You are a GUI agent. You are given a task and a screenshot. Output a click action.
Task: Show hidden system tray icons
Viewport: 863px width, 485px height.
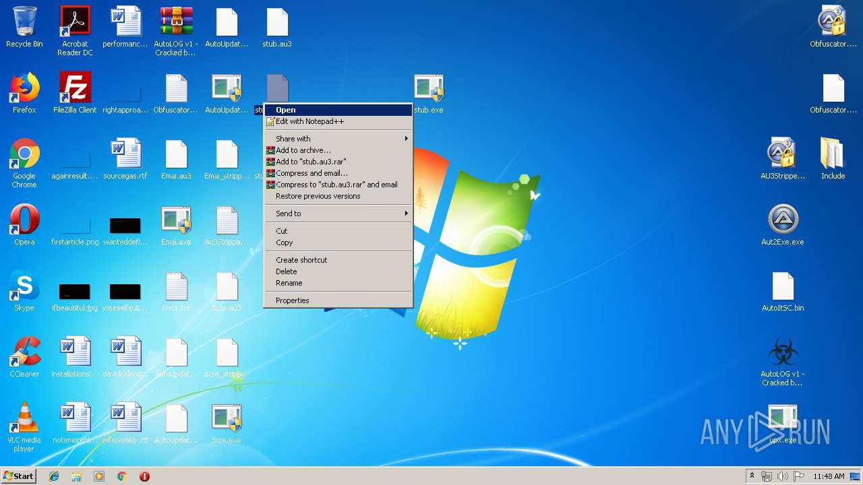pyautogui.click(x=752, y=476)
